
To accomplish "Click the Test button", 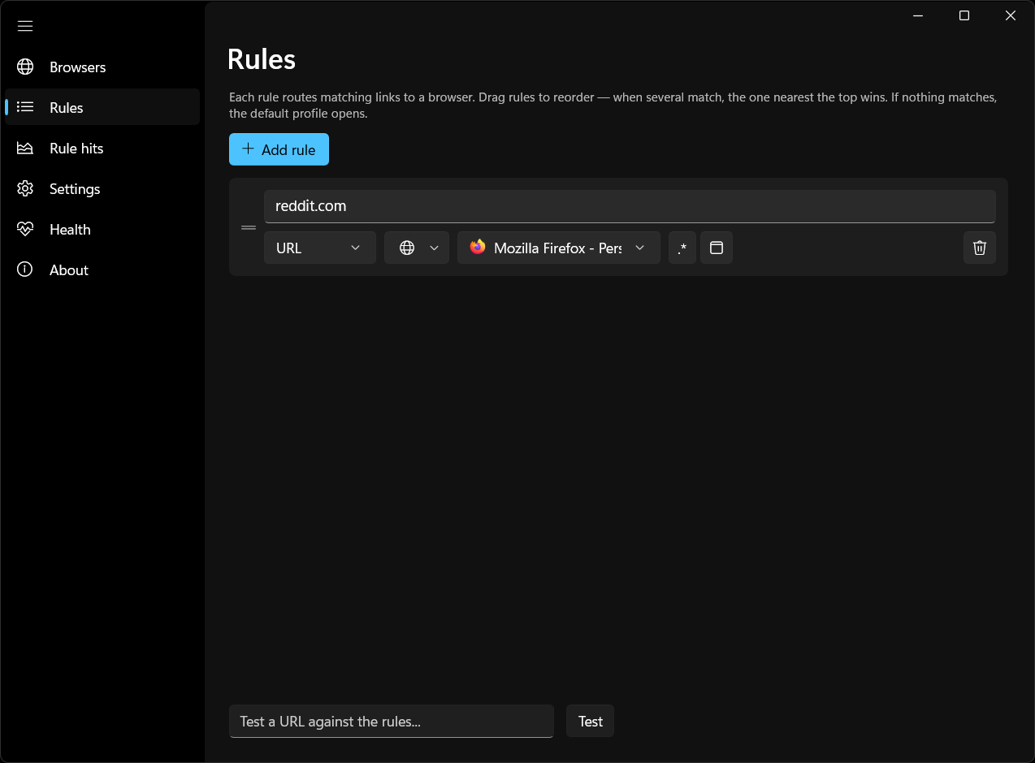I will click(x=591, y=721).
